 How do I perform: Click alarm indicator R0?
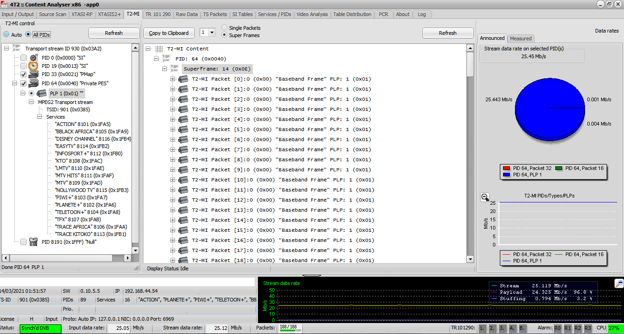click(558, 328)
